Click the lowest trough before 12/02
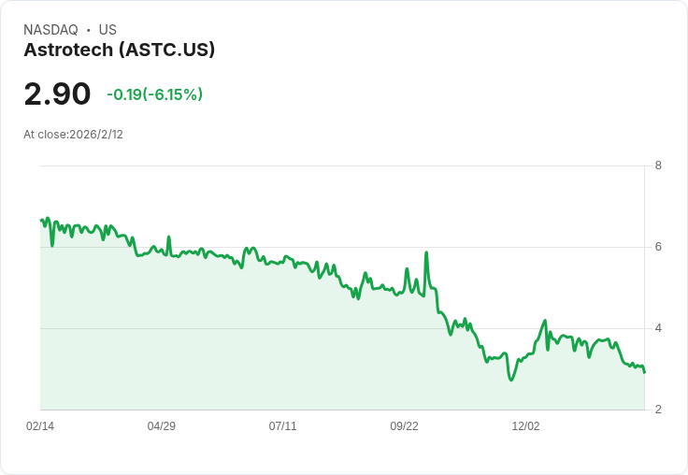Image resolution: width=688 pixels, height=475 pixels. [x=511, y=380]
